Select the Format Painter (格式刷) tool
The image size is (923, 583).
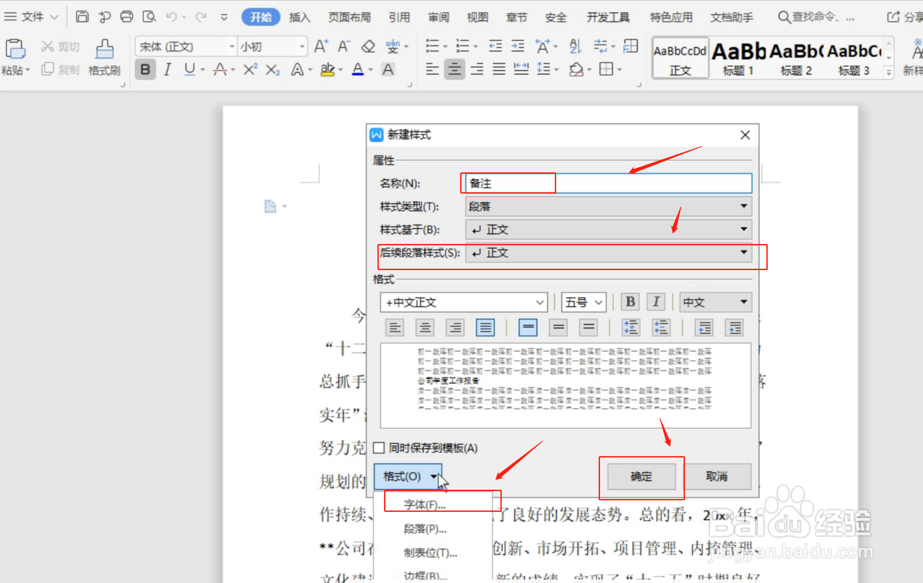(x=104, y=57)
